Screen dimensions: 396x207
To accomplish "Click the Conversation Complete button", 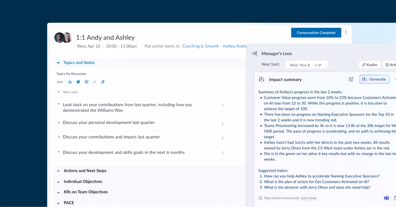I will [x=316, y=33].
